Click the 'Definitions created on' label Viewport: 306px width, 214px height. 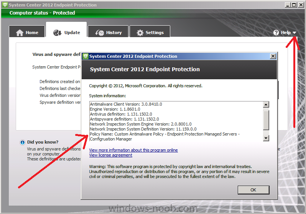pyautogui.click(x=60, y=82)
